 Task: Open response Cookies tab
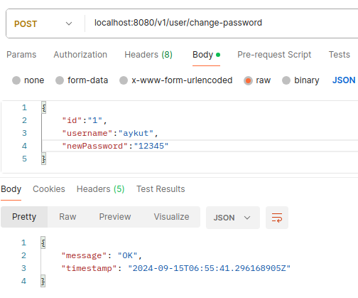click(x=49, y=189)
